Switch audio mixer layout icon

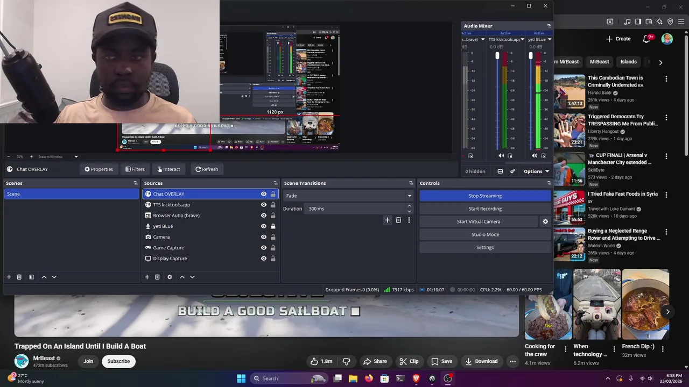click(x=500, y=171)
